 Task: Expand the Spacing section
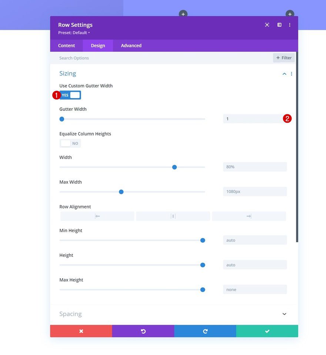(284, 313)
